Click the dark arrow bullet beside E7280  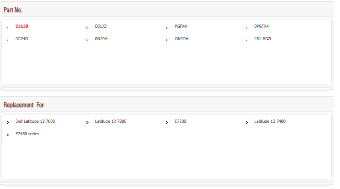coord(167,123)
